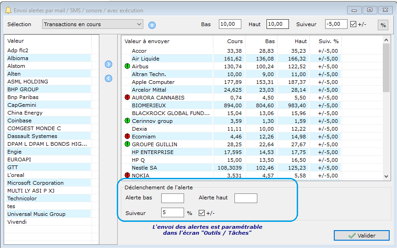
Task: Select Albioma in the Valeur list
Action: tap(48, 58)
